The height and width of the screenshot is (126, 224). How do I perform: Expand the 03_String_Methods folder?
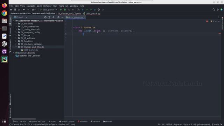pos(16,29)
